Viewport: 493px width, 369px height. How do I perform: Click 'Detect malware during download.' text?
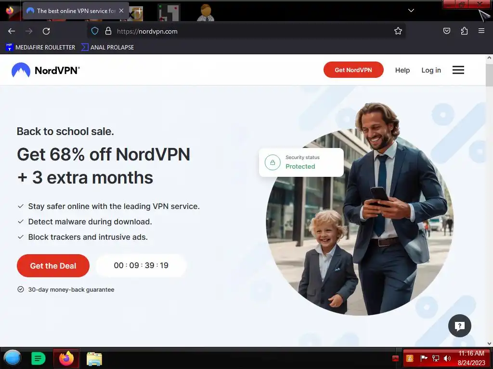coord(90,221)
